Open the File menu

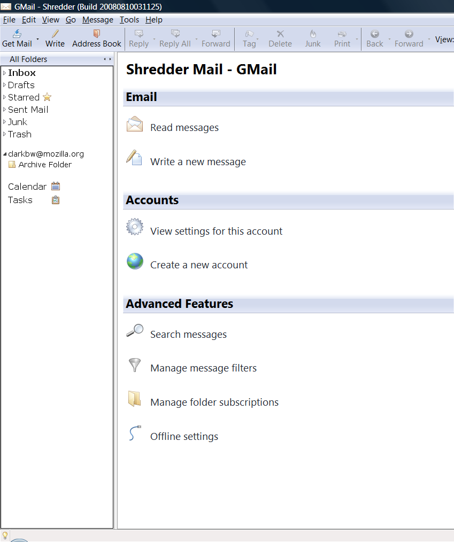coord(9,20)
